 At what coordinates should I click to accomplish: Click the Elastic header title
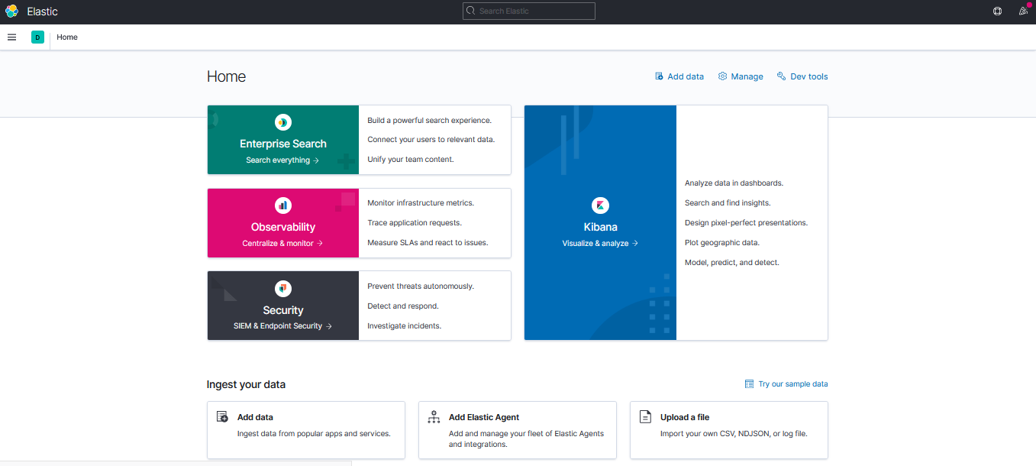pos(42,11)
